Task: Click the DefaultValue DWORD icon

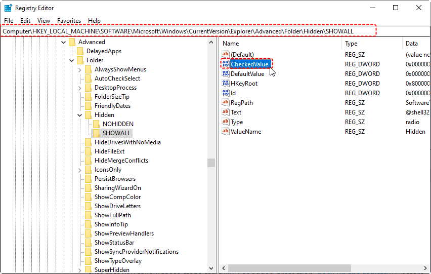Action: tap(226, 73)
